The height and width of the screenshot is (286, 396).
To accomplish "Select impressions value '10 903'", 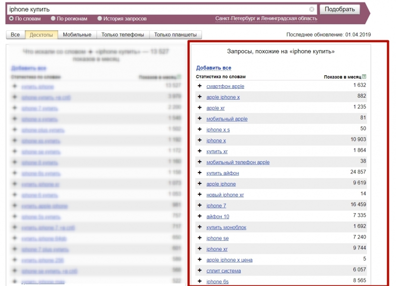I will point(358,139).
